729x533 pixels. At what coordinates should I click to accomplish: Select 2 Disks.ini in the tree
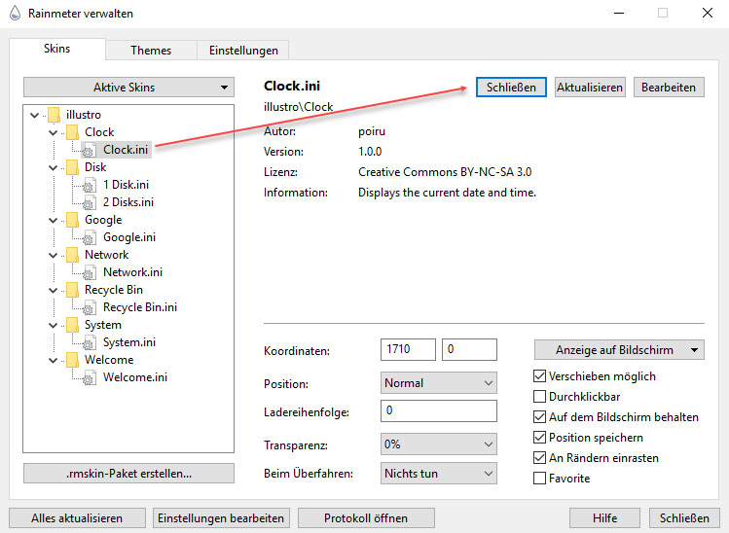(x=128, y=202)
